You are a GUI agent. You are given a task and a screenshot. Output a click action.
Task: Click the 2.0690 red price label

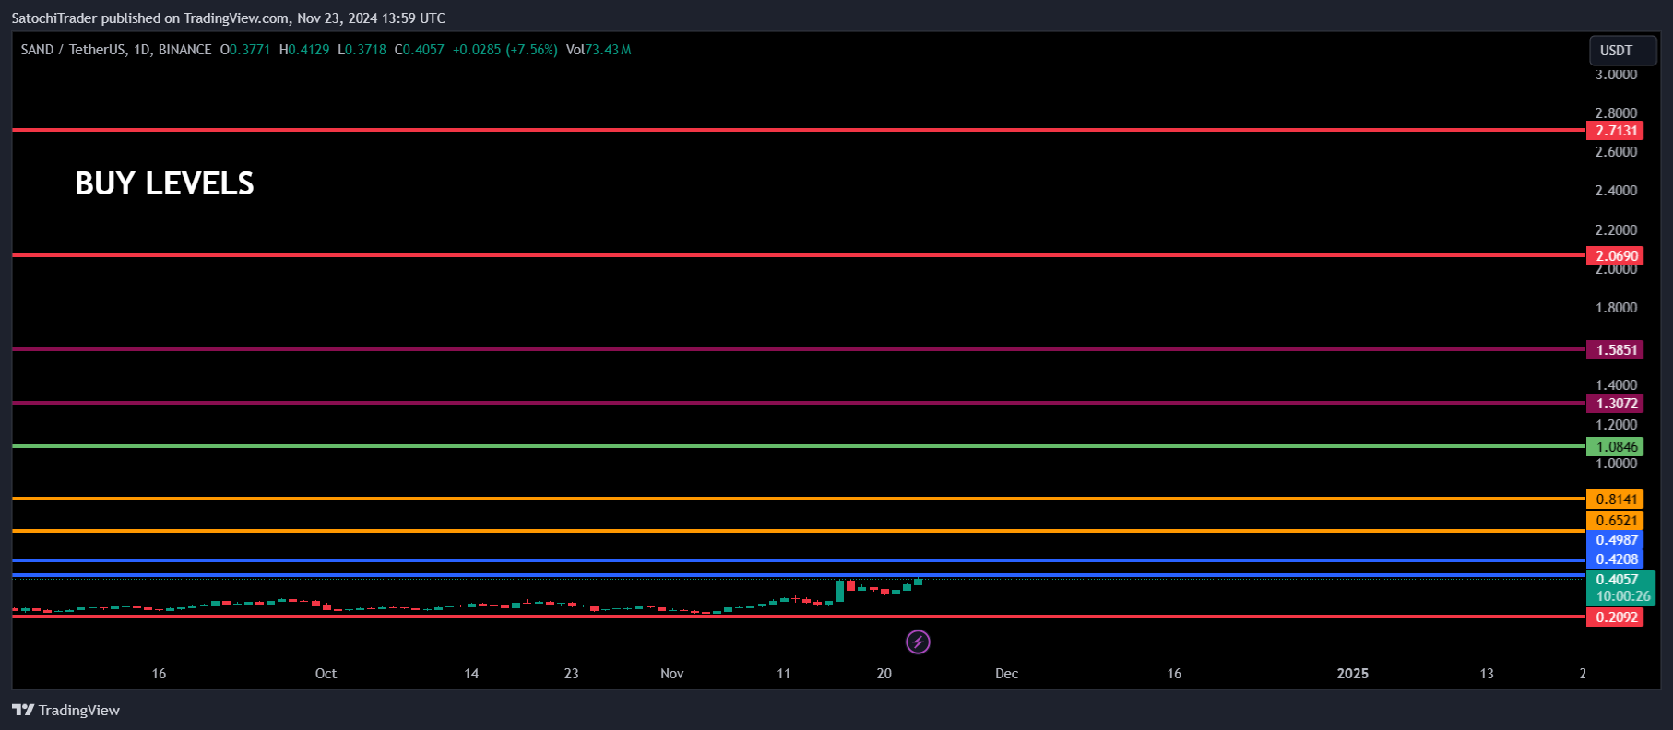1616,256
